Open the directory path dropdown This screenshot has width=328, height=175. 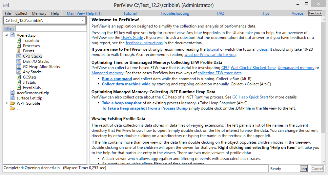point(83,20)
